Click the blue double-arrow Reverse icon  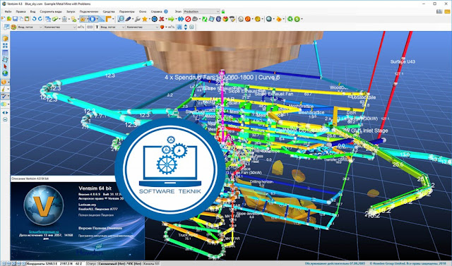(181, 19)
